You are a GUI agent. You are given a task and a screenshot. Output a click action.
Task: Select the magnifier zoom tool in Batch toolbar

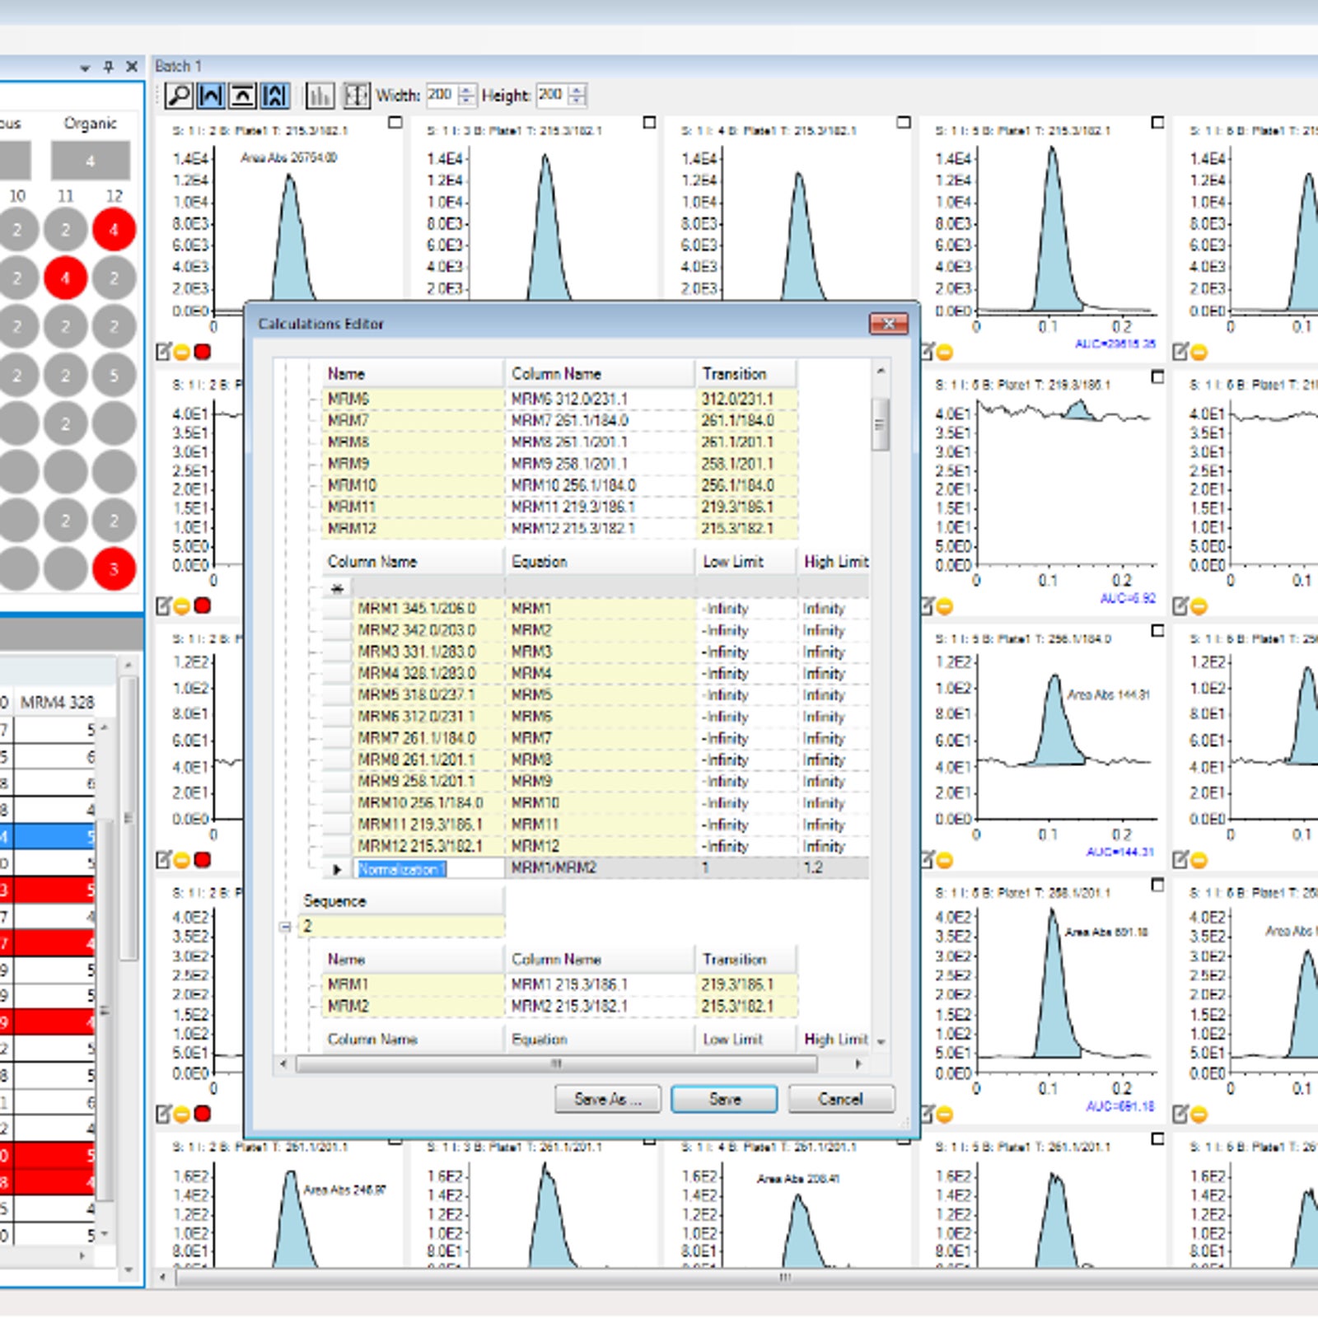[179, 96]
